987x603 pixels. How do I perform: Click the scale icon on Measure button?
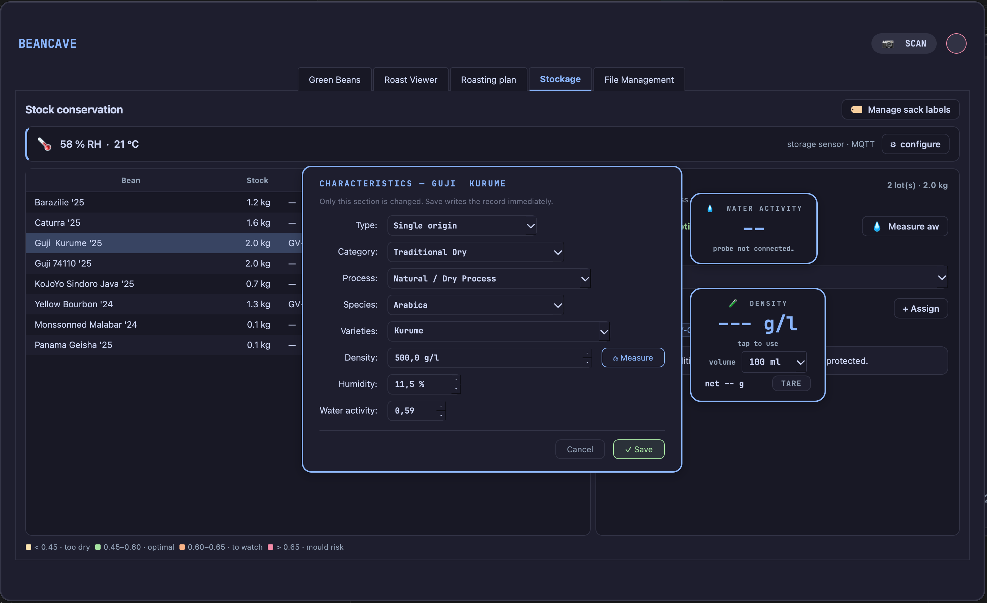click(x=615, y=358)
